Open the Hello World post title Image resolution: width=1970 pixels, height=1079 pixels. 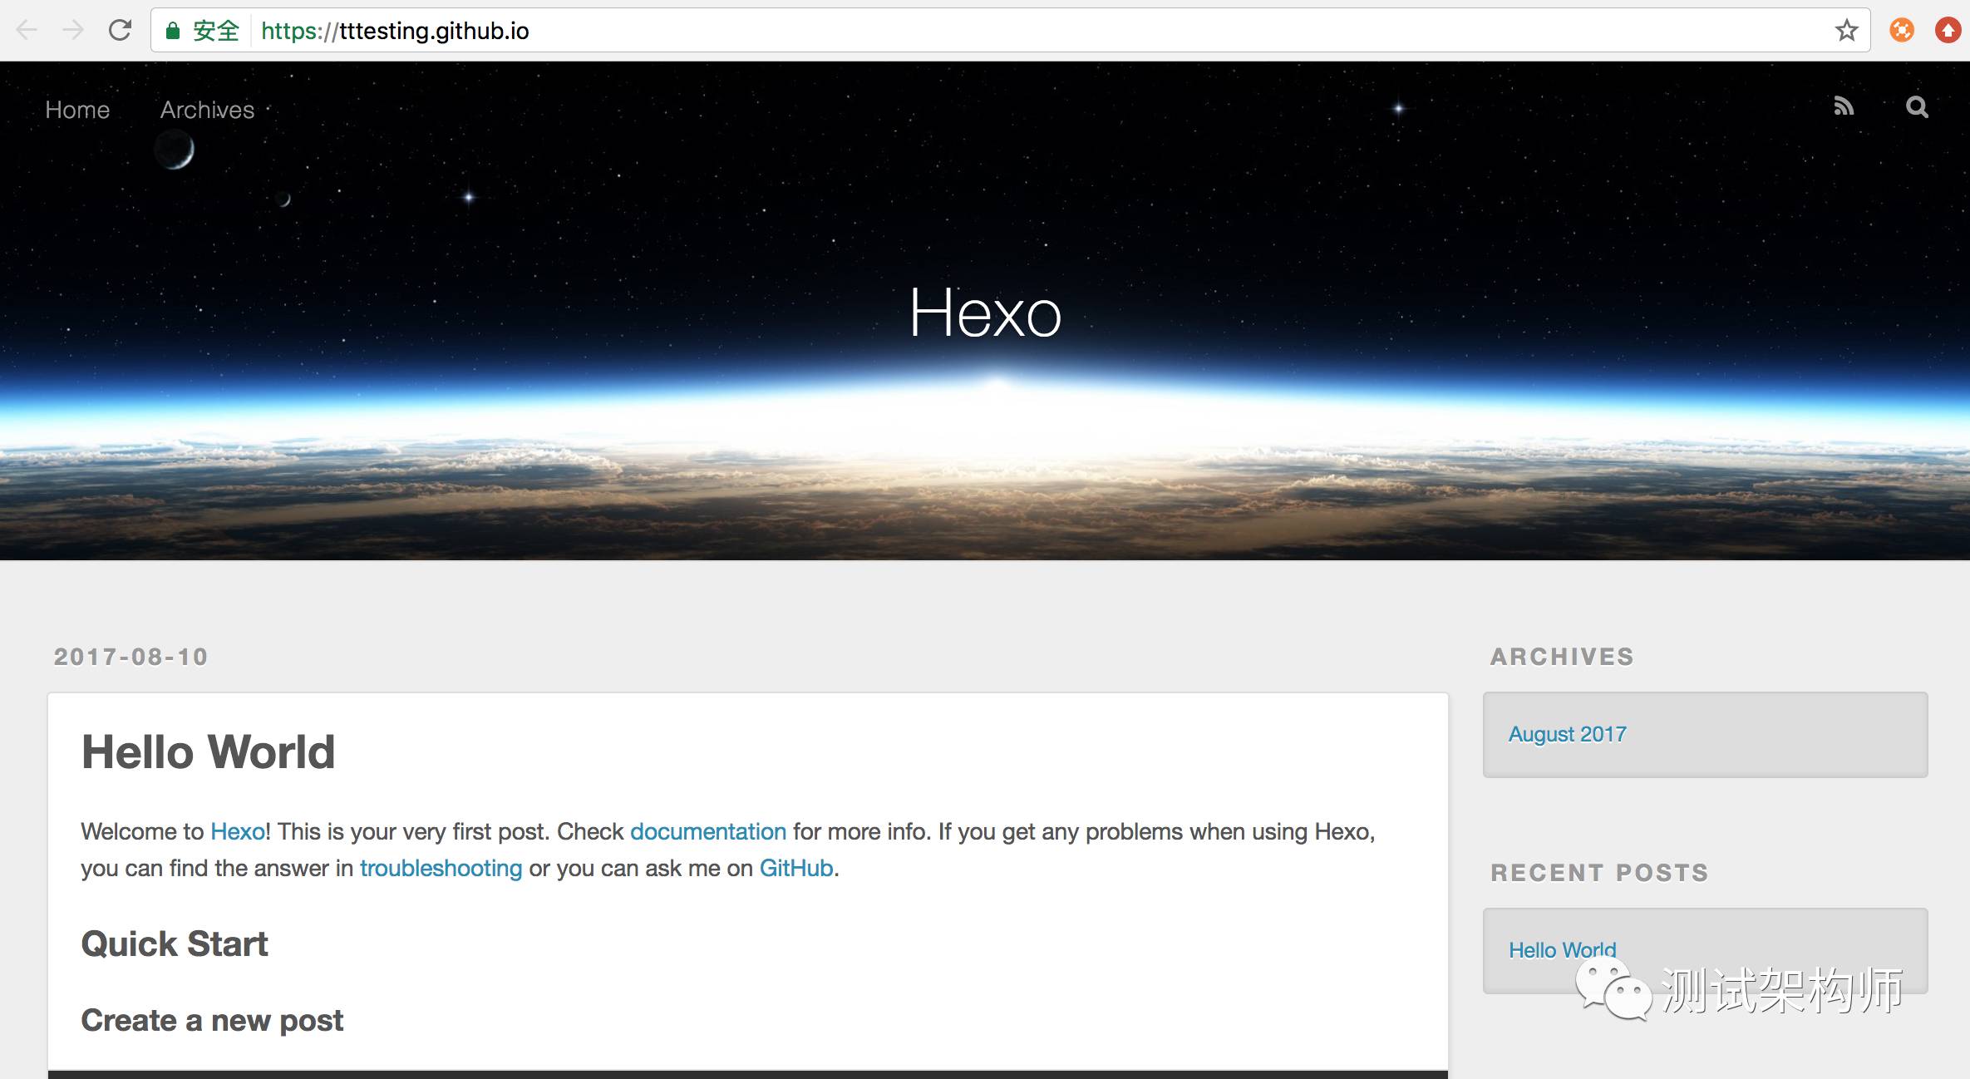[208, 751]
